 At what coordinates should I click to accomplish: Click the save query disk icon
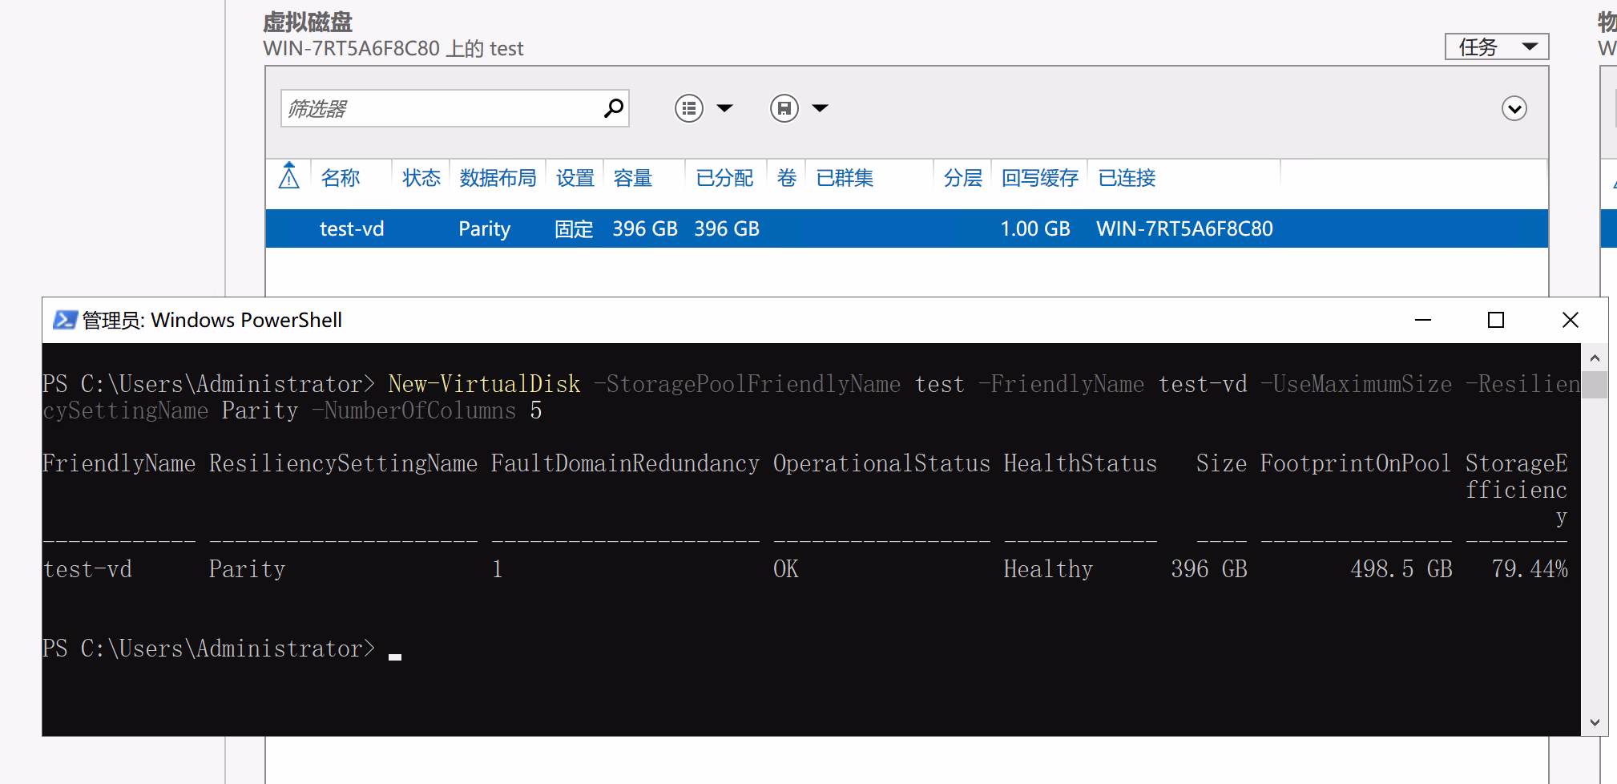click(x=784, y=108)
